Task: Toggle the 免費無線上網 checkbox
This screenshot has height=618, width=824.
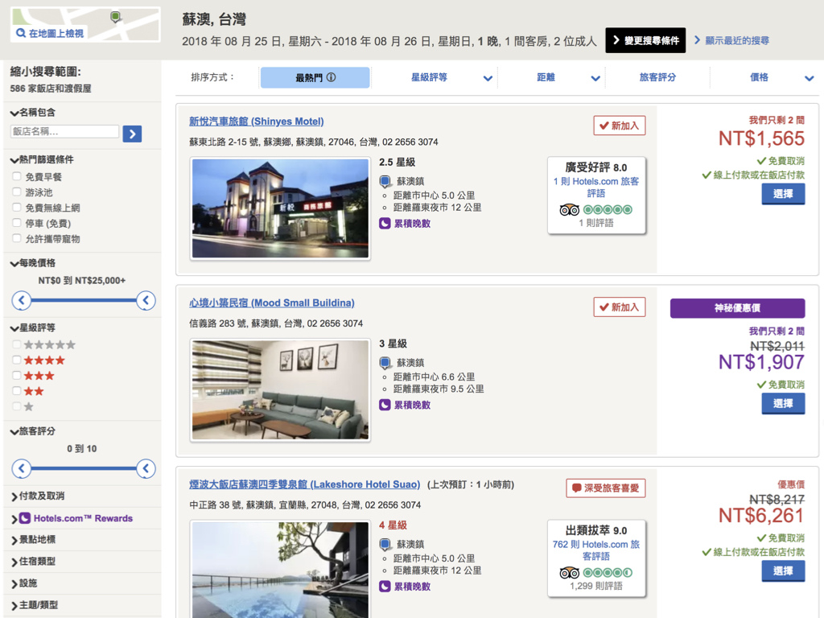Action: point(17,208)
